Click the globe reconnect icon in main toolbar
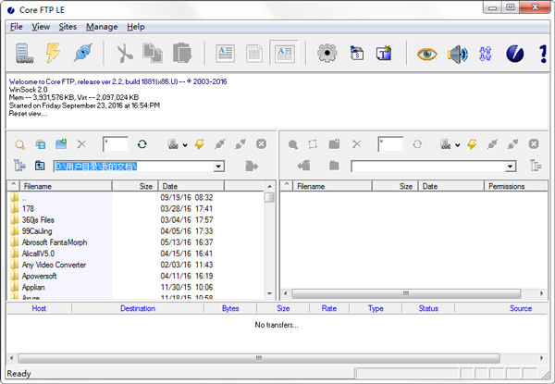This screenshot has height=384, width=555. pos(83,54)
